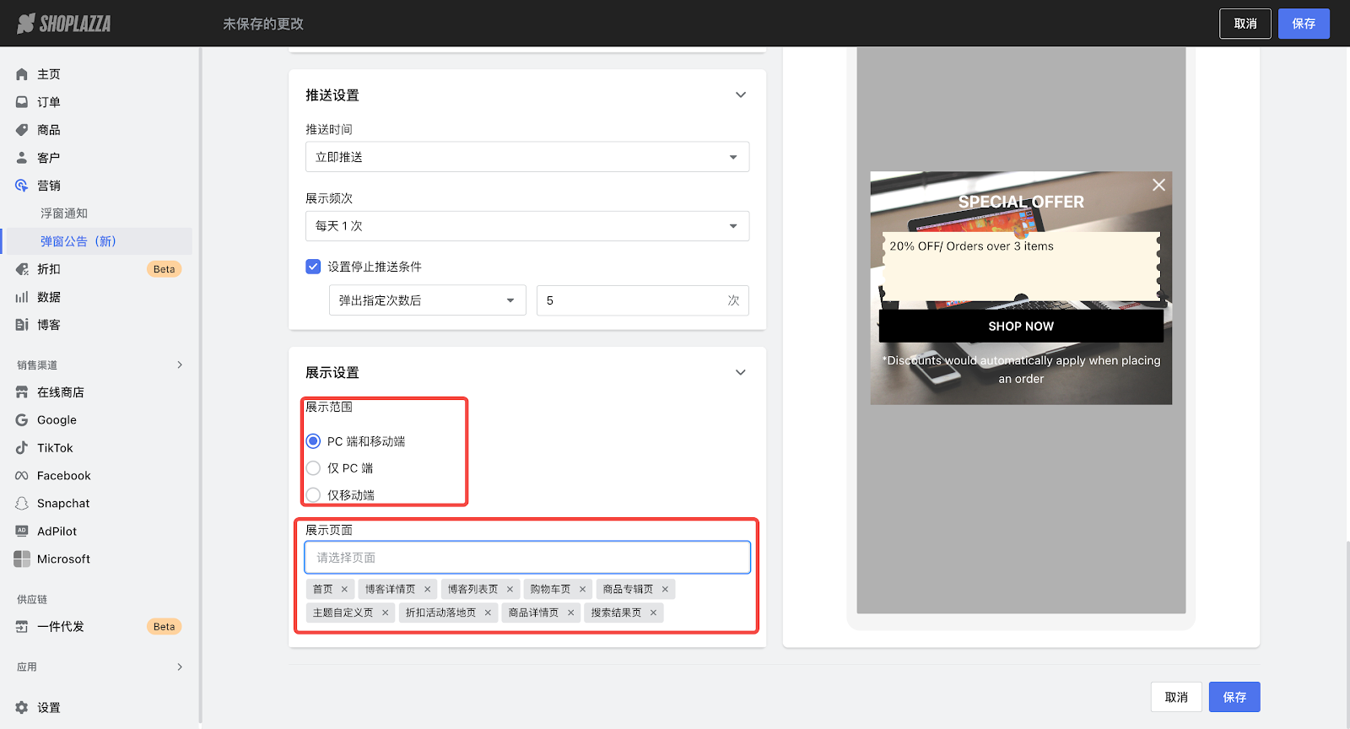Click the Google G icon
The width and height of the screenshot is (1350, 729).
(22, 420)
